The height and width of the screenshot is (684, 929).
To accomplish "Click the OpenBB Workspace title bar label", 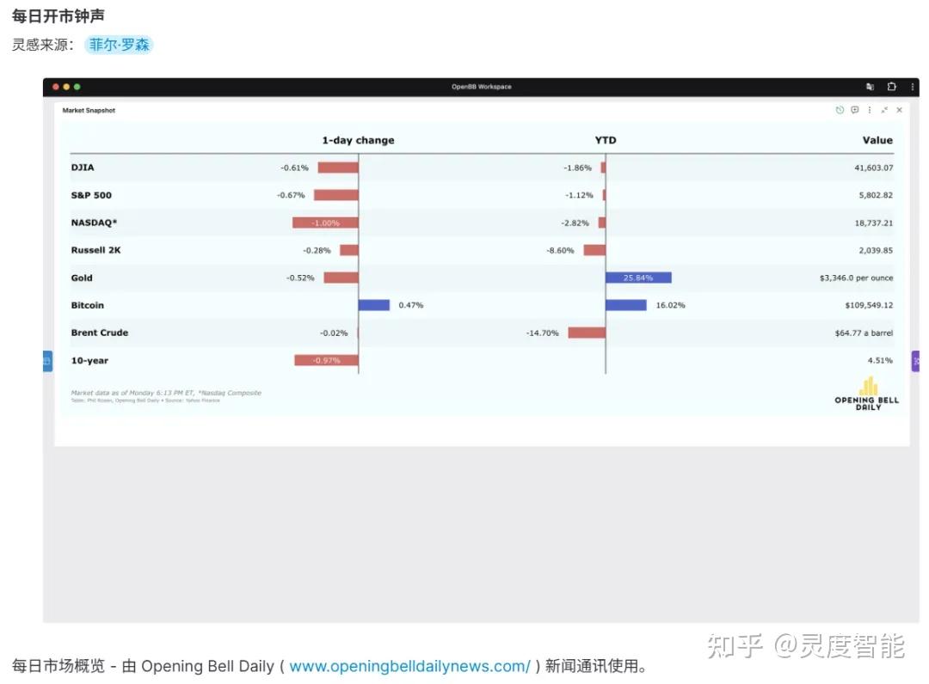I will click(481, 87).
